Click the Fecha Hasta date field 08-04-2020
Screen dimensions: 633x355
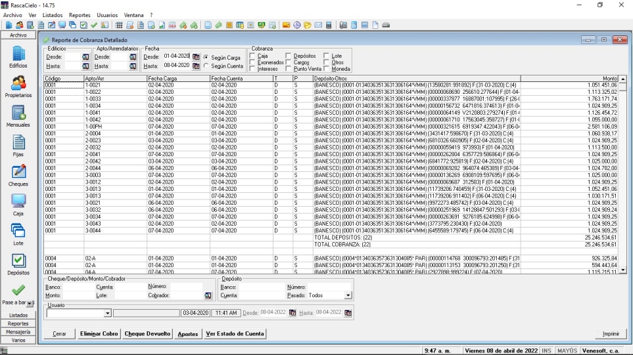[x=176, y=65]
